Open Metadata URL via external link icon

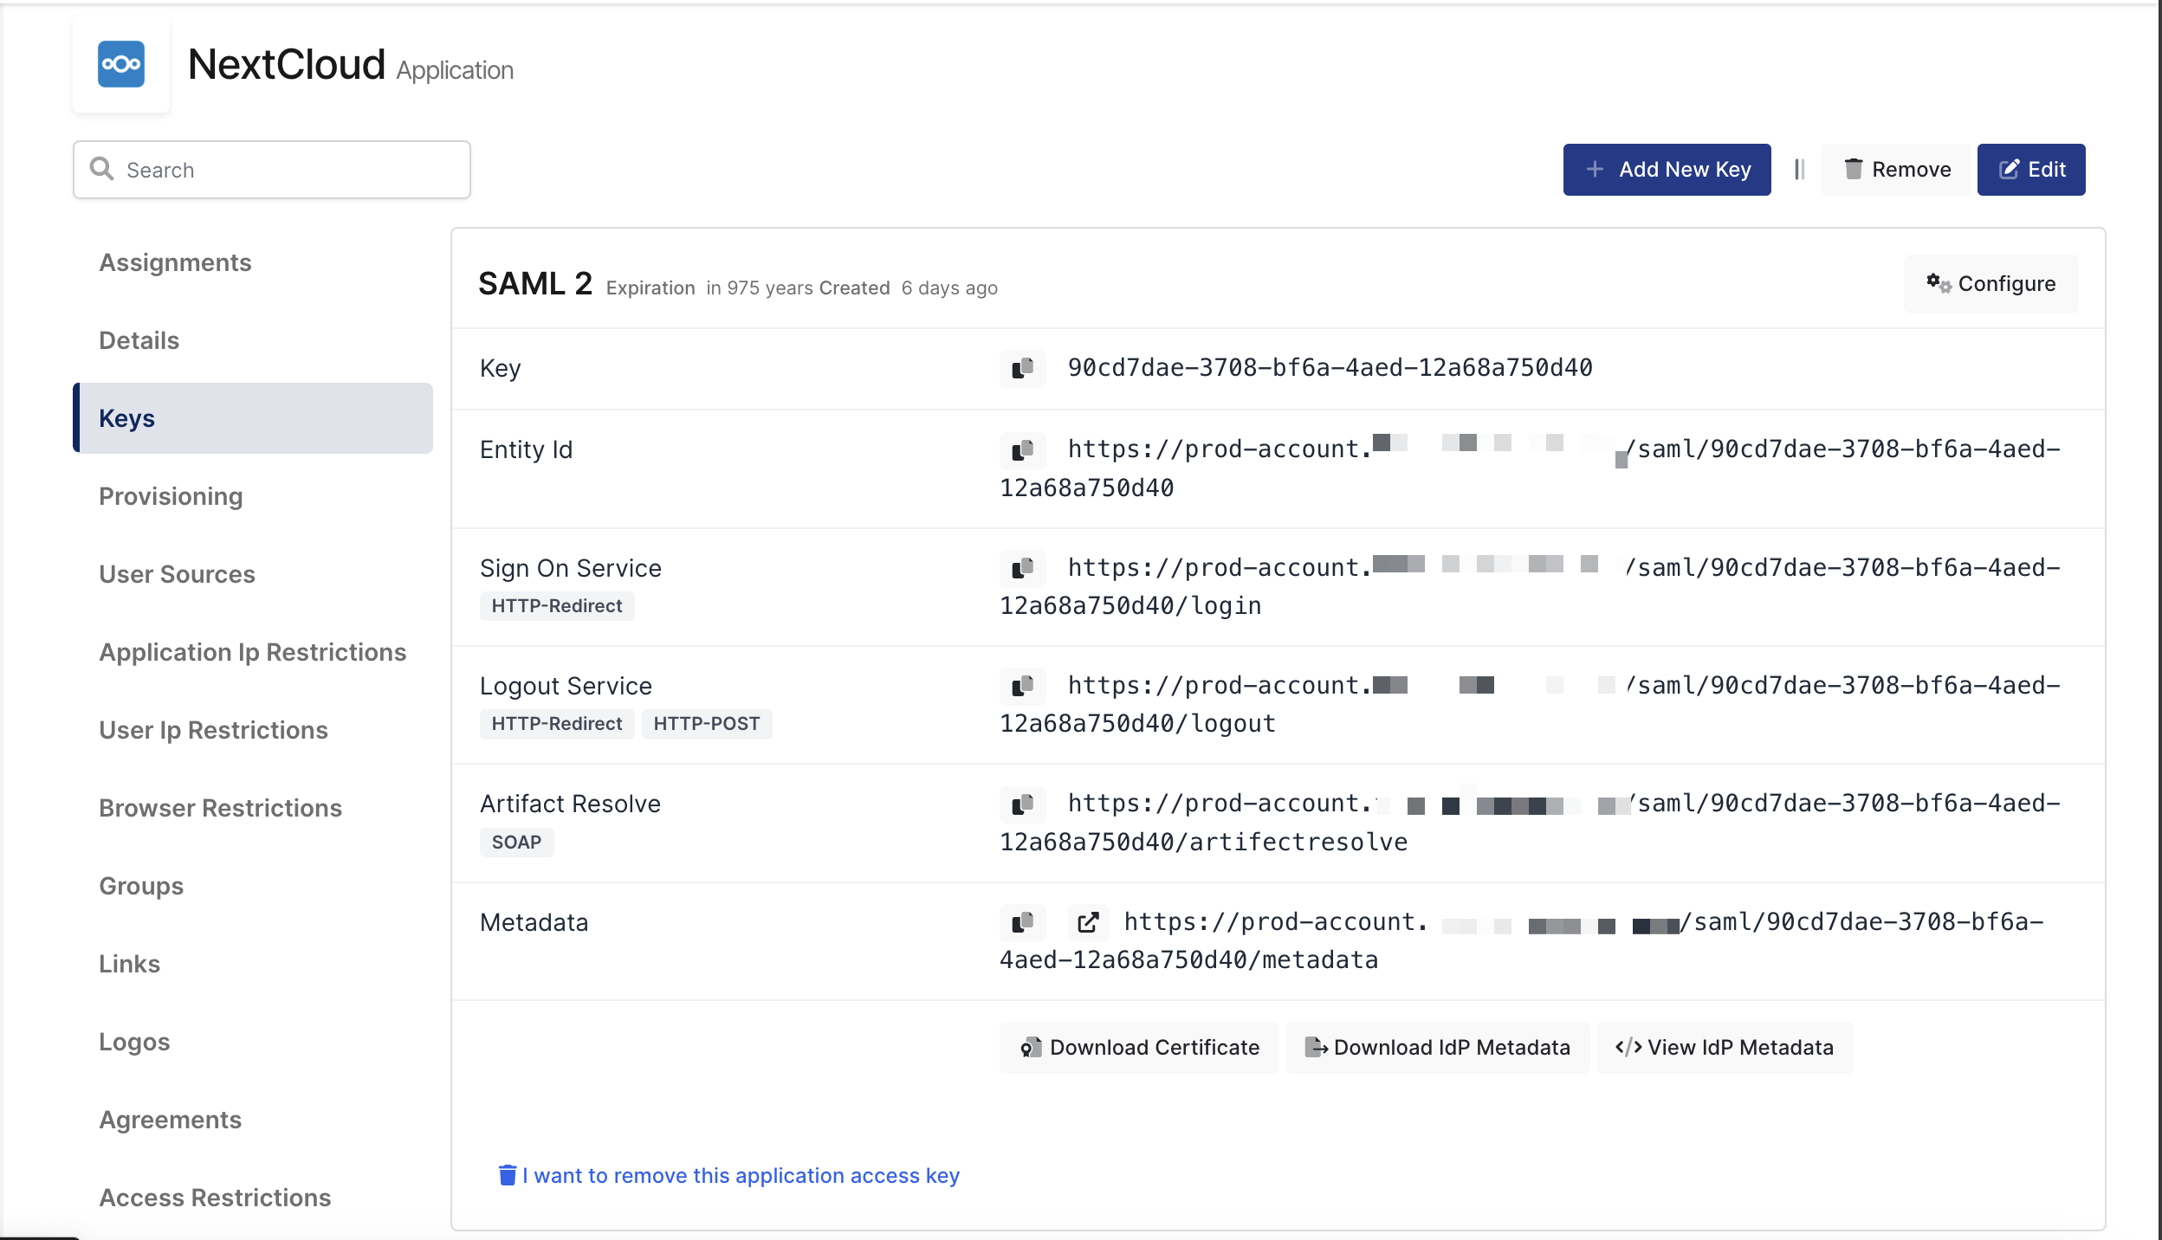(1088, 922)
